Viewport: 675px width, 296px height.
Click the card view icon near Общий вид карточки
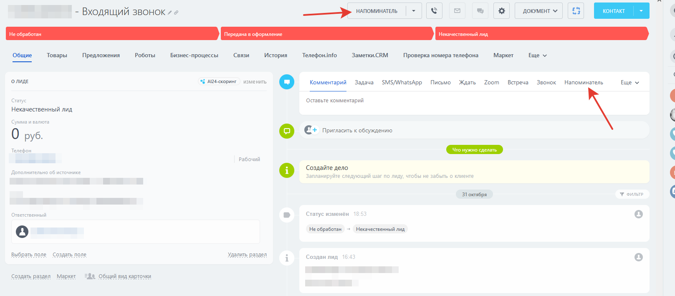90,276
